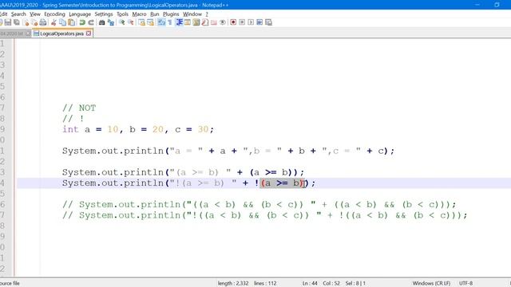Click the Cut scissors icon
This screenshot has width=511, height=287.
pyautogui.click(x=53, y=22)
